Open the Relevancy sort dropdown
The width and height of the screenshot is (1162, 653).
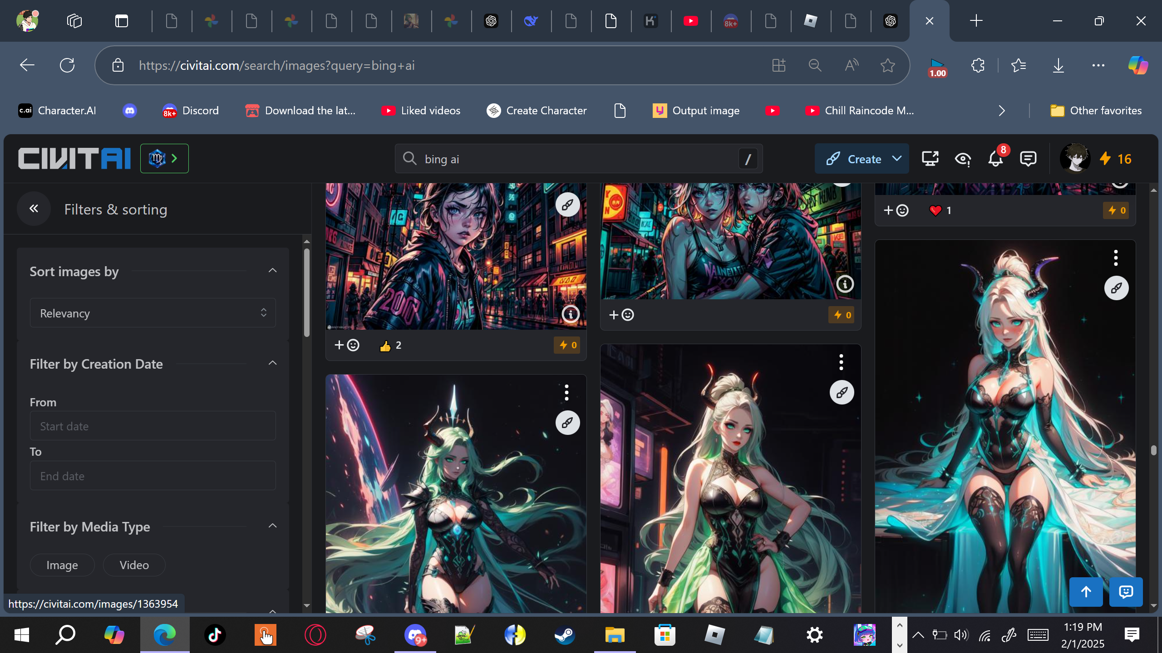point(153,313)
